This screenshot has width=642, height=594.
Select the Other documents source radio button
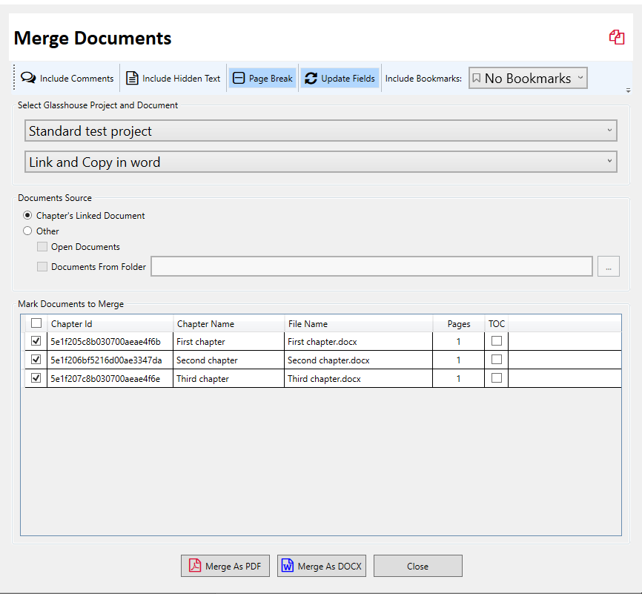pyautogui.click(x=27, y=231)
